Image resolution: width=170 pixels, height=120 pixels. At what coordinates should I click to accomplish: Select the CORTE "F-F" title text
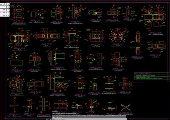coord(47,44)
